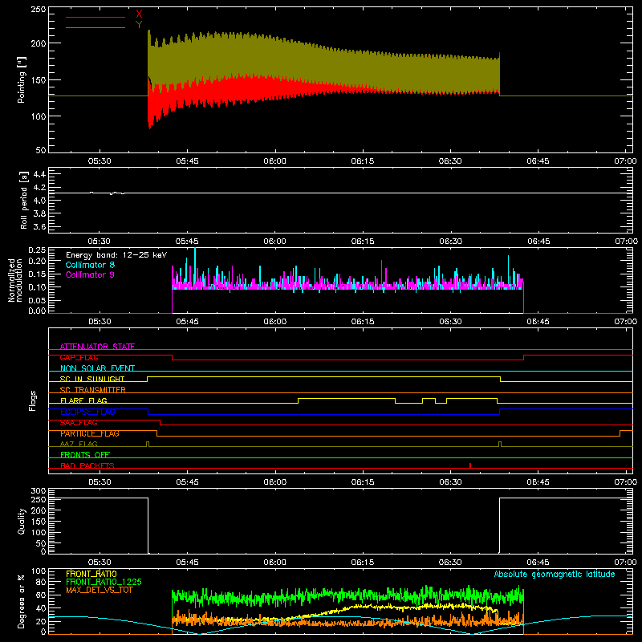Click 06:30 tick label under Flags plot

click(450, 482)
